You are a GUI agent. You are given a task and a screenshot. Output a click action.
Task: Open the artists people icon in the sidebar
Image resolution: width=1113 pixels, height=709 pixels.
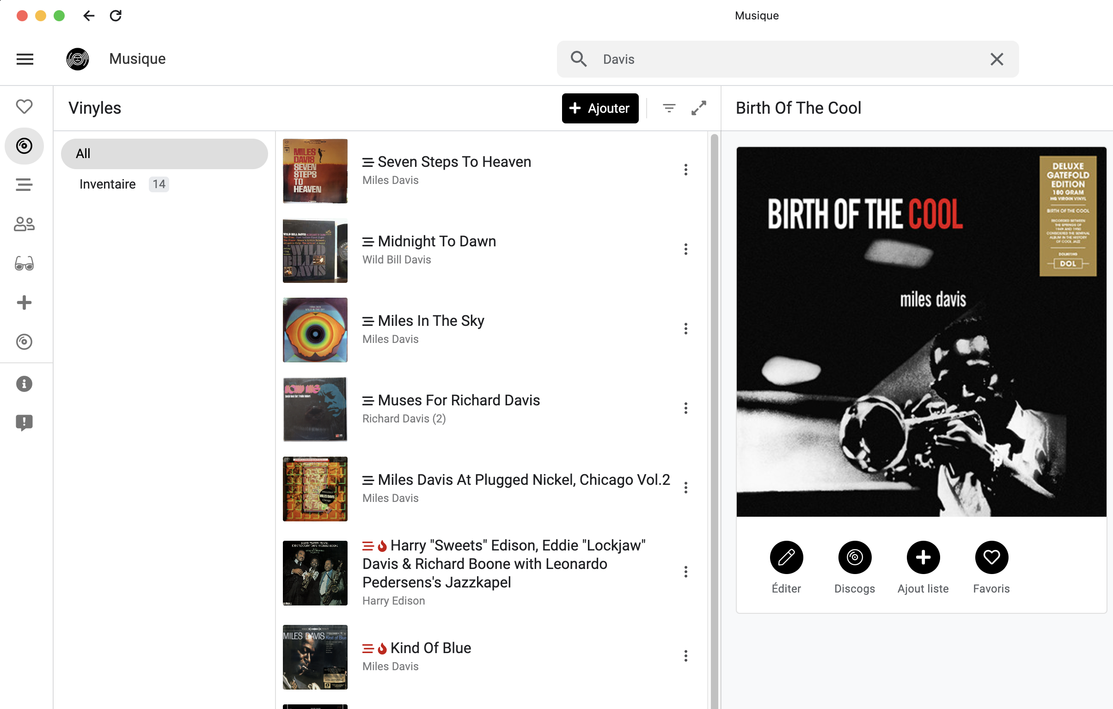24,224
